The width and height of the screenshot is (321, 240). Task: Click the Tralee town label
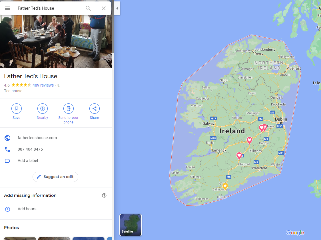click(x=190, y=167)
